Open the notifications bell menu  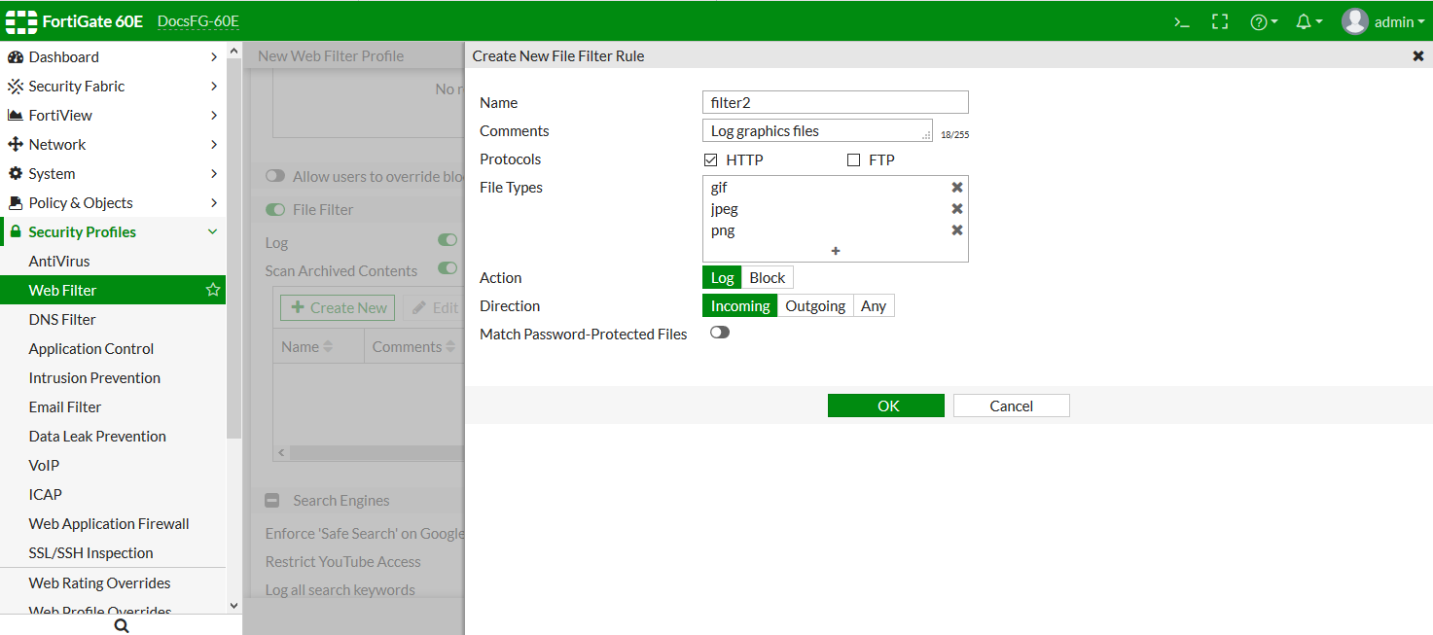(1308, 21)
